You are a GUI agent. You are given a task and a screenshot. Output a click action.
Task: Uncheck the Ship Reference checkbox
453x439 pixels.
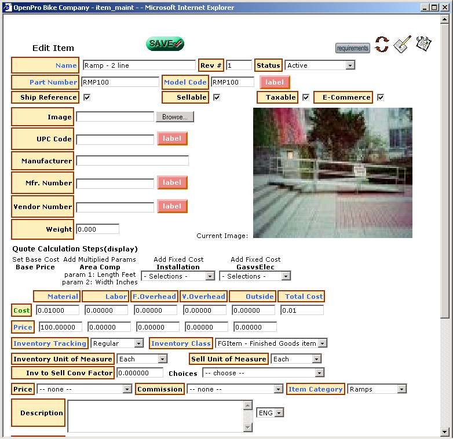(87, 97)
